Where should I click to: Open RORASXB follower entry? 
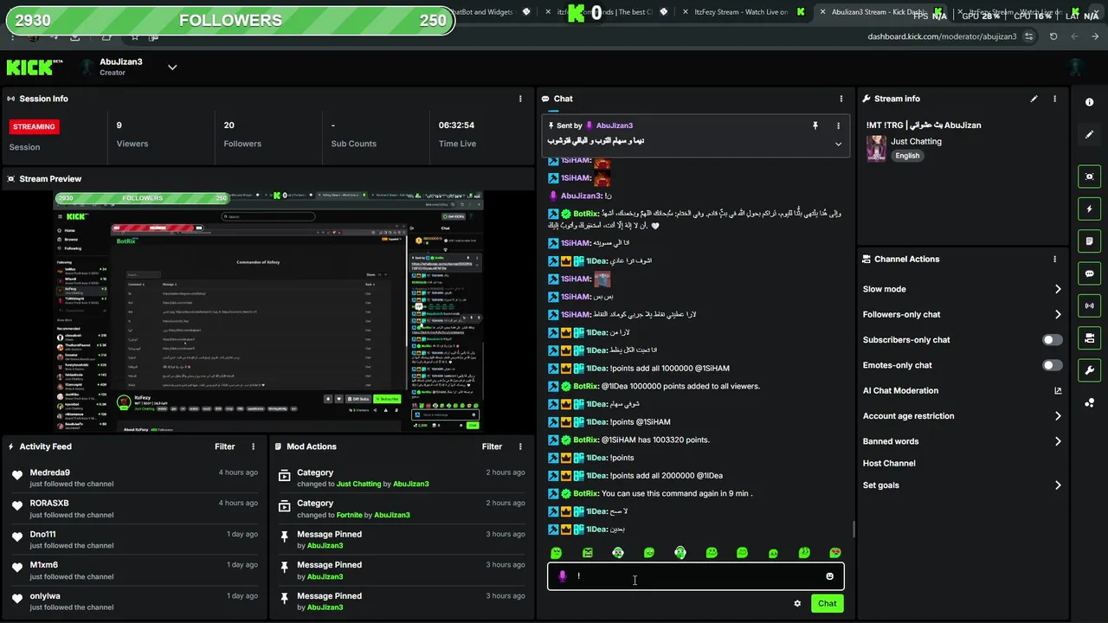tap(134, 509)
